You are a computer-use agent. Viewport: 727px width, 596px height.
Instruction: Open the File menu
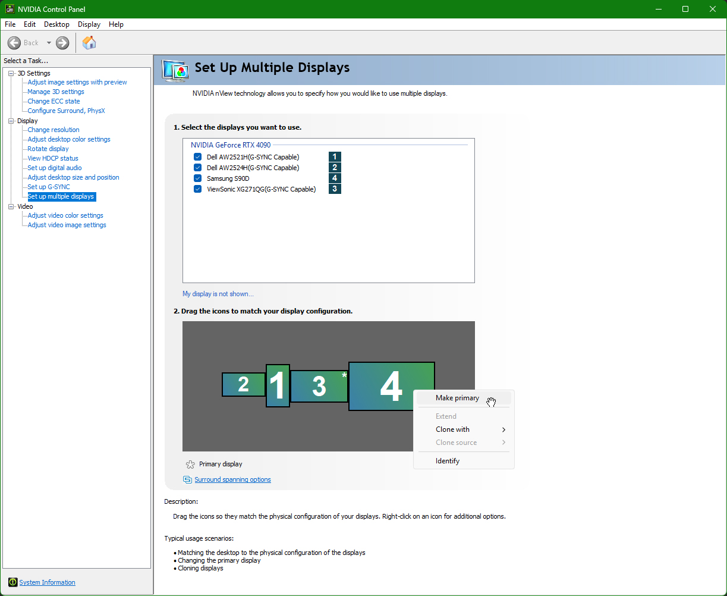(10, 24)
